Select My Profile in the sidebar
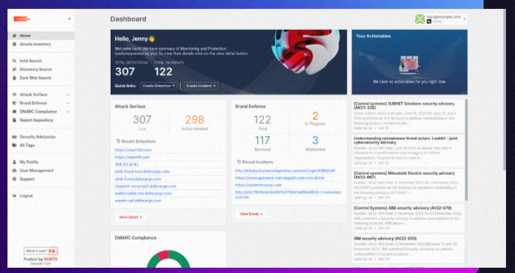 29,162
